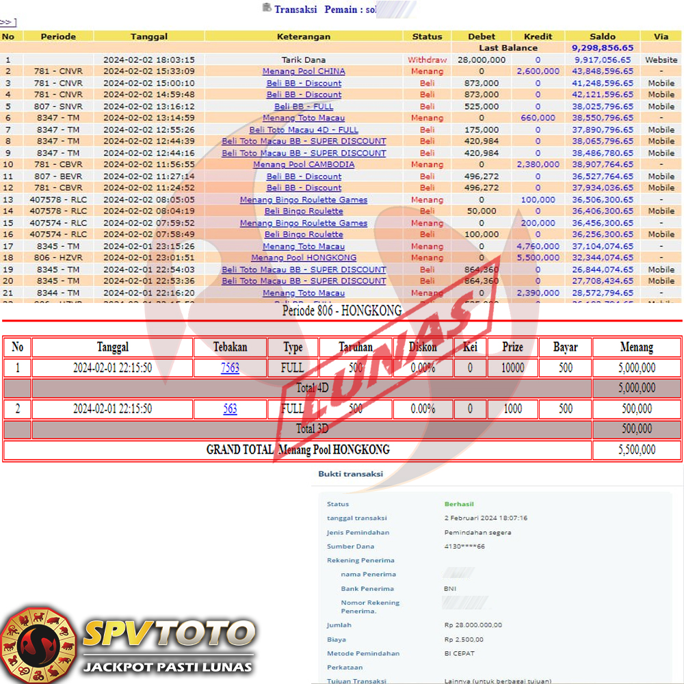Click the >> expand link at top left
Image resolution: width=684 pixels, height=684 pixels.
8,23
